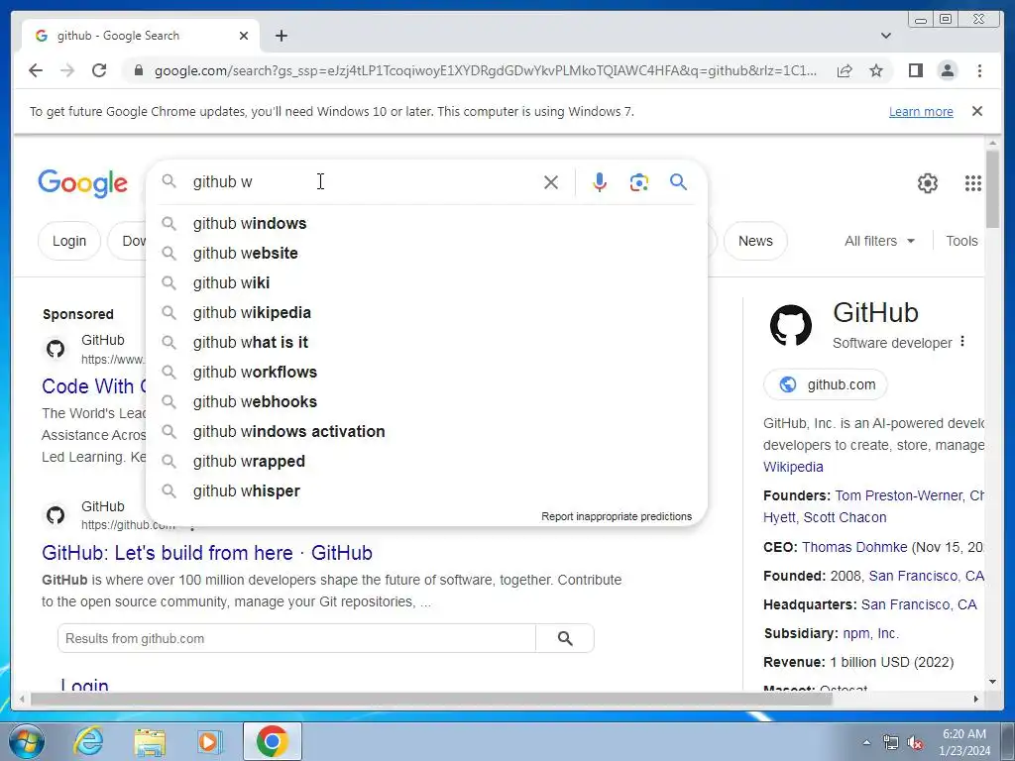Viewport: 1015px width, 761px height.
Task: Open the Windows Start menu
Action: click(27, 741)
